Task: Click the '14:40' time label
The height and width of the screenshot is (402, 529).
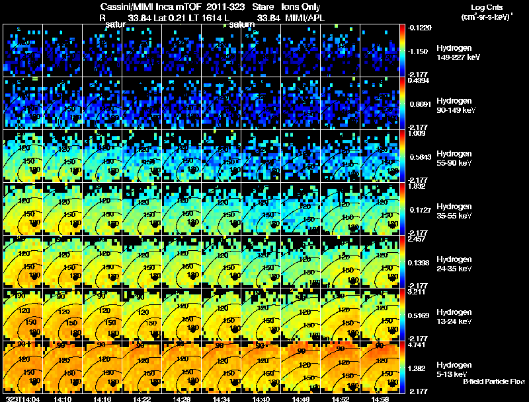Action: (x=261, y=399)
